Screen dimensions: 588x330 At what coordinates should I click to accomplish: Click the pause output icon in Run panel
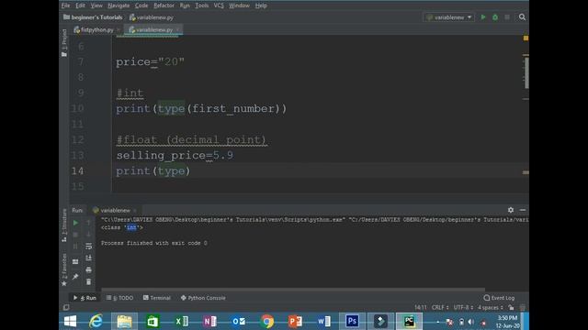point(75,247)
